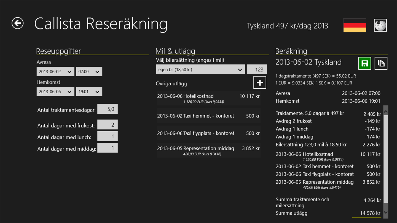Viewport: 397px width, 223px height.
Task: Click the Avdrag 2 frukost row
Action: [x=328, y=121]
